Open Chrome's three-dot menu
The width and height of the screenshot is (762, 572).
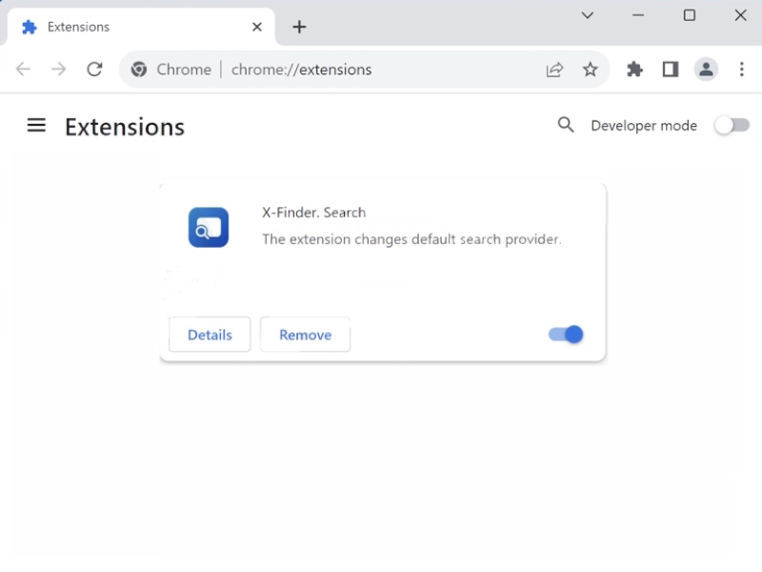[742, 70]
